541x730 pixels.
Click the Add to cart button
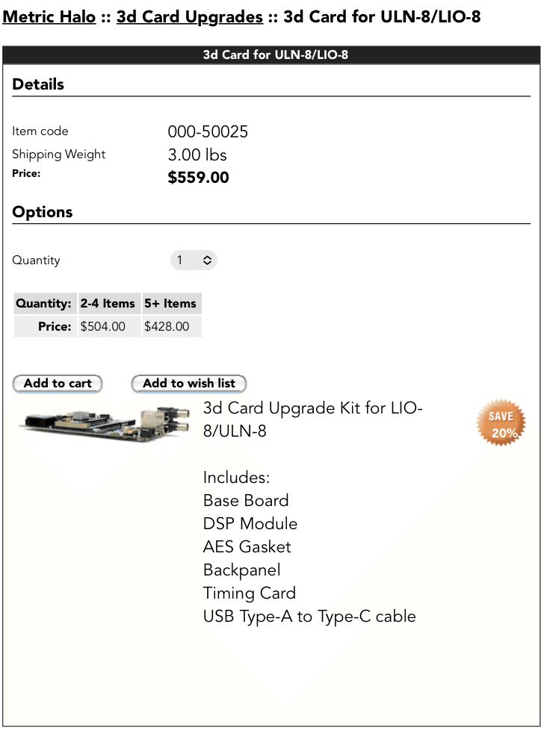point(58,384)
